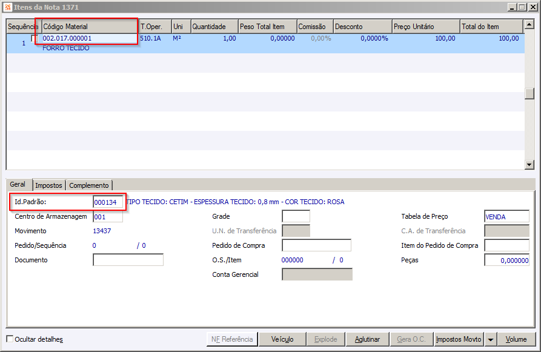This screenshot has width=541, height=352.
Task: Click the Pedido de Compra field
Action: pos(316,245)
